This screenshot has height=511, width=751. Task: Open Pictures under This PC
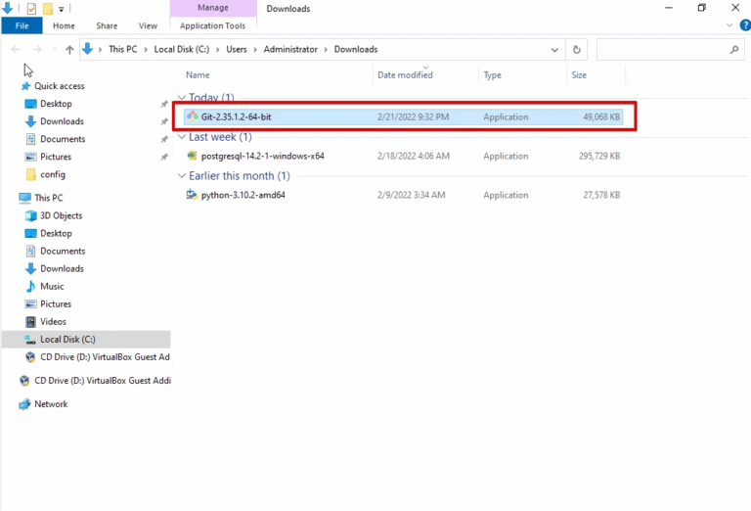(x=56, y=304)
